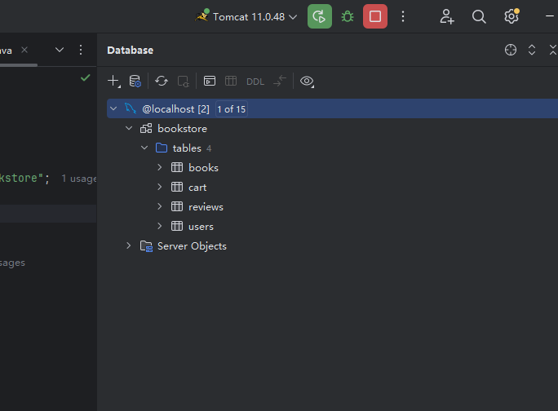This screenshot has height=411, width=558.
Task: Open the add collaborator icon
Action: [446, 16]
